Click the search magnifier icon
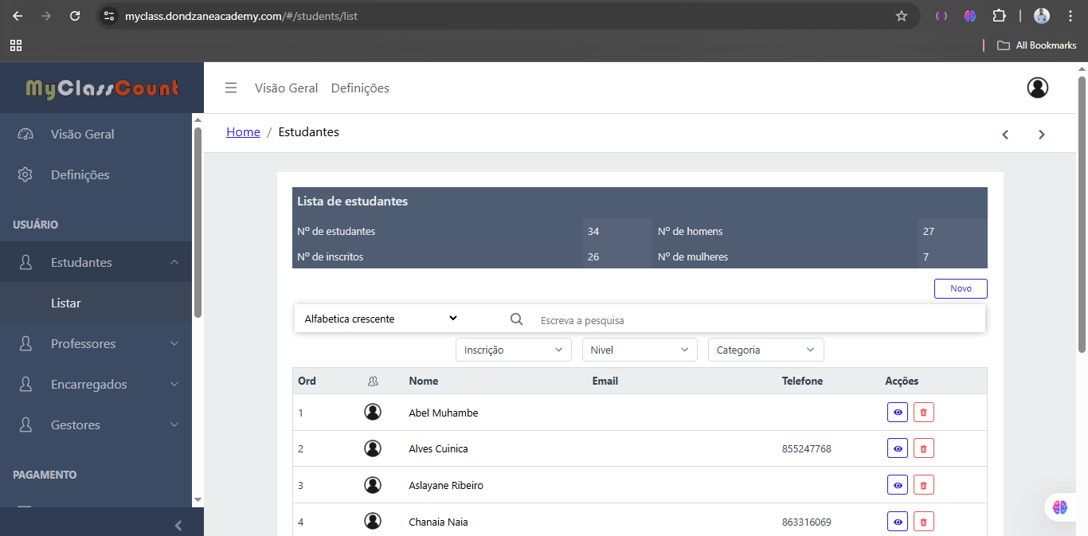The height and width of the screenshot is (536, 1088). (x=516, y=319)
